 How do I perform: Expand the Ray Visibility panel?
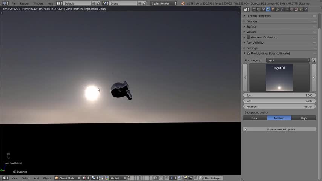[x=255, y=43]
